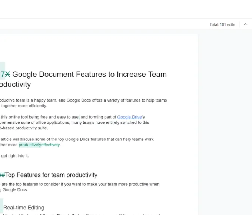Place cursor in "get right into it" line
The width and height of the screenshot is (252, 215).
(x=15, y=156)
